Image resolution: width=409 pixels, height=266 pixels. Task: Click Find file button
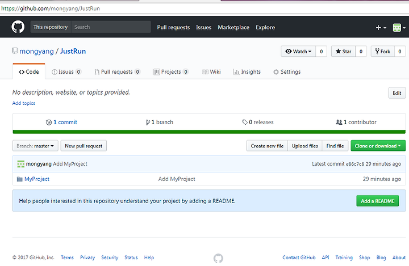[335, 146]
